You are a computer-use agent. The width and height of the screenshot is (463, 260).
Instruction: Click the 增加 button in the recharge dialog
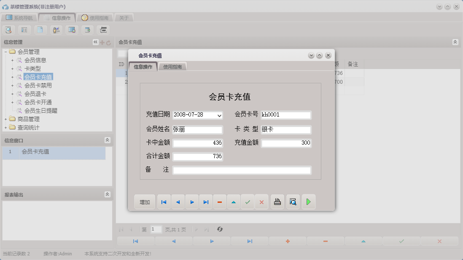click(144, 202)
